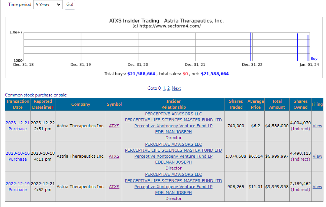Click the buy bar near Dec. 31, 22 on chart
326x207 pixels.
pyautogui.click(x=251, y=47)
